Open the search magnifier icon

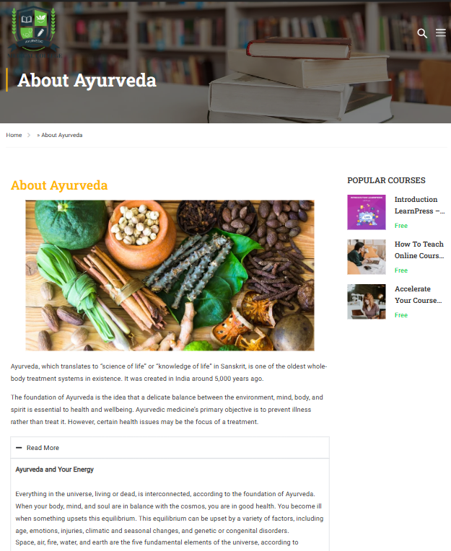[422, 33]
